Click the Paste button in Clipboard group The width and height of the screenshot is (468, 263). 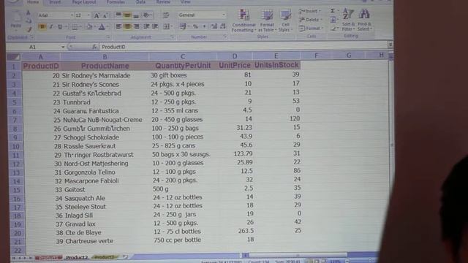click(x=16, y=20)
